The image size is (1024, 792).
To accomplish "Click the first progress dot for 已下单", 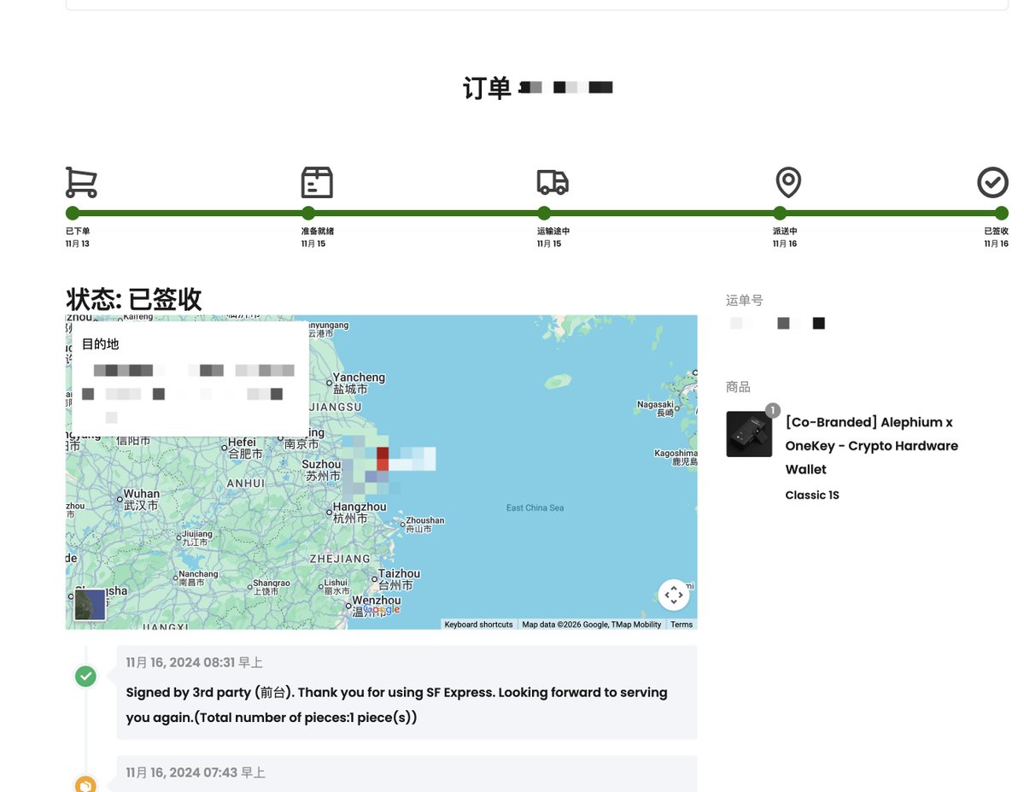I will pyautogui.click(x=73, y=213).
